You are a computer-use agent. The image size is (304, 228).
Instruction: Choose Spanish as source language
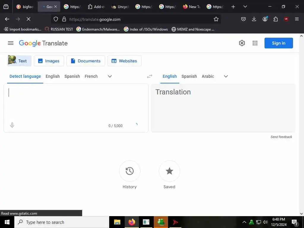click(x=72, y=76)
